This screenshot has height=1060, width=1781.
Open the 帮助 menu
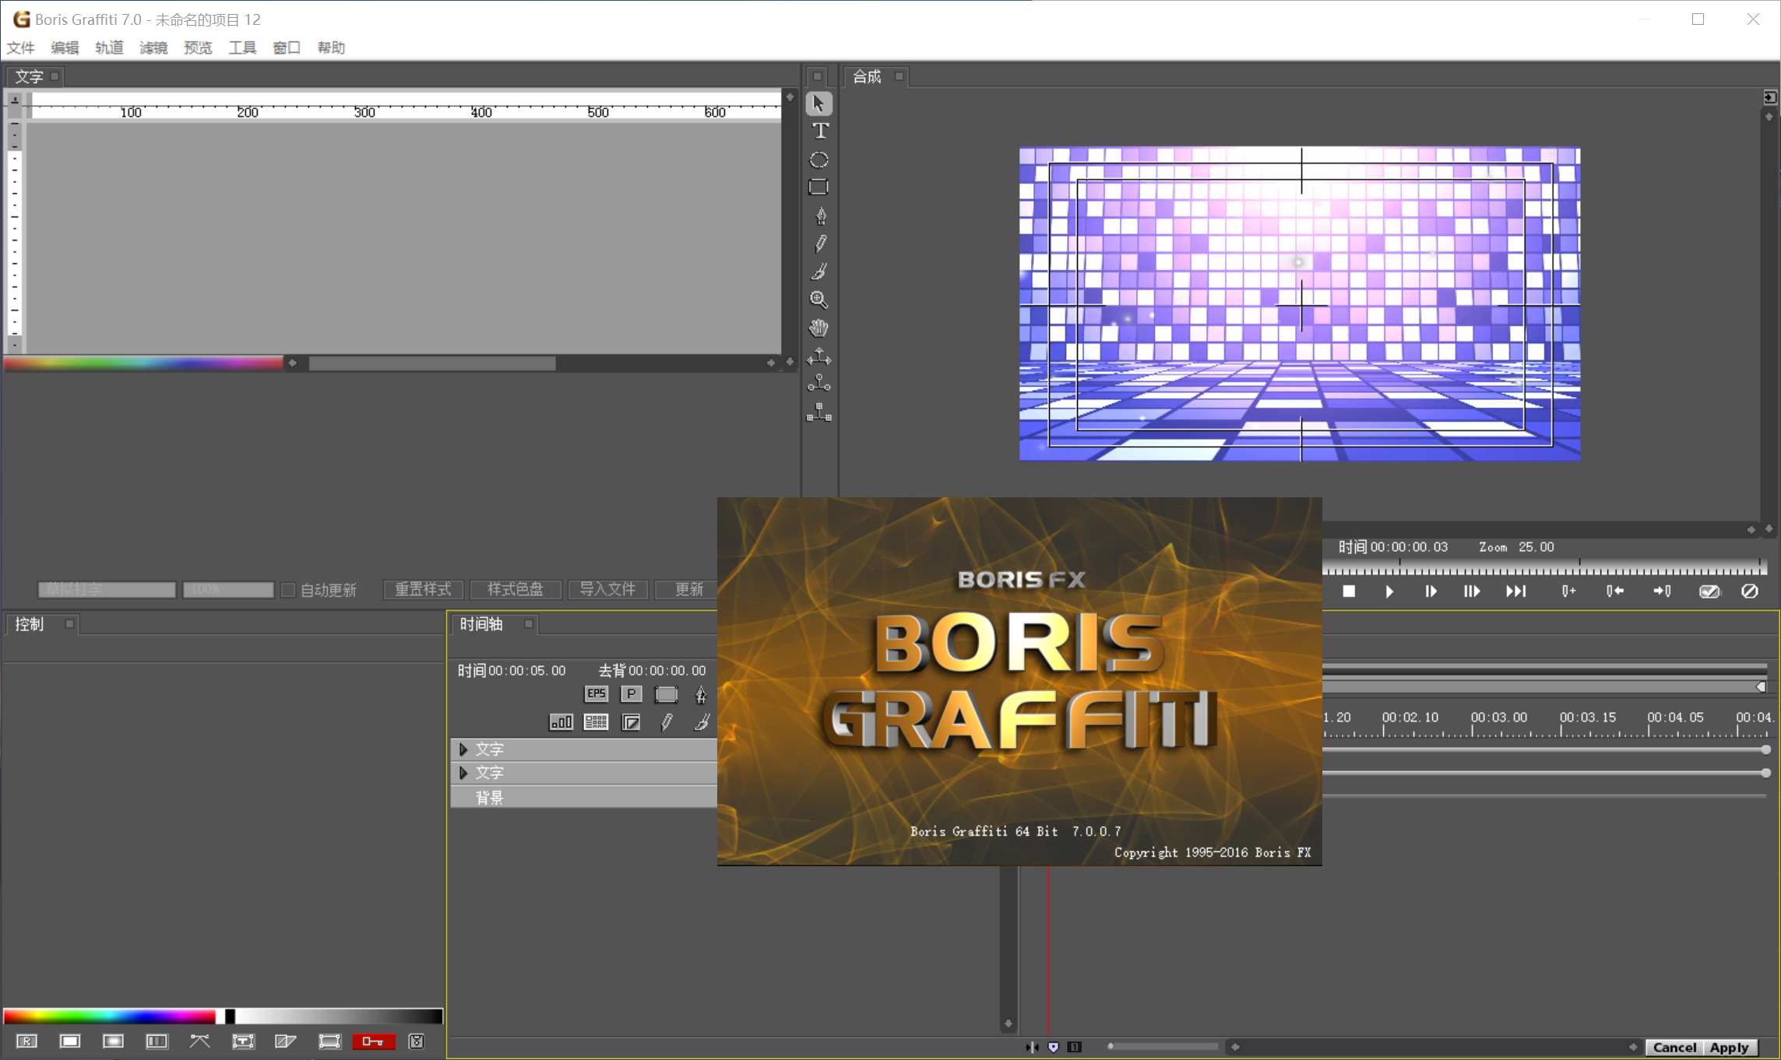point(331,47)
